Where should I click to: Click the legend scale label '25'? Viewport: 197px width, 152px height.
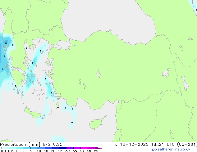coord(60,151)
